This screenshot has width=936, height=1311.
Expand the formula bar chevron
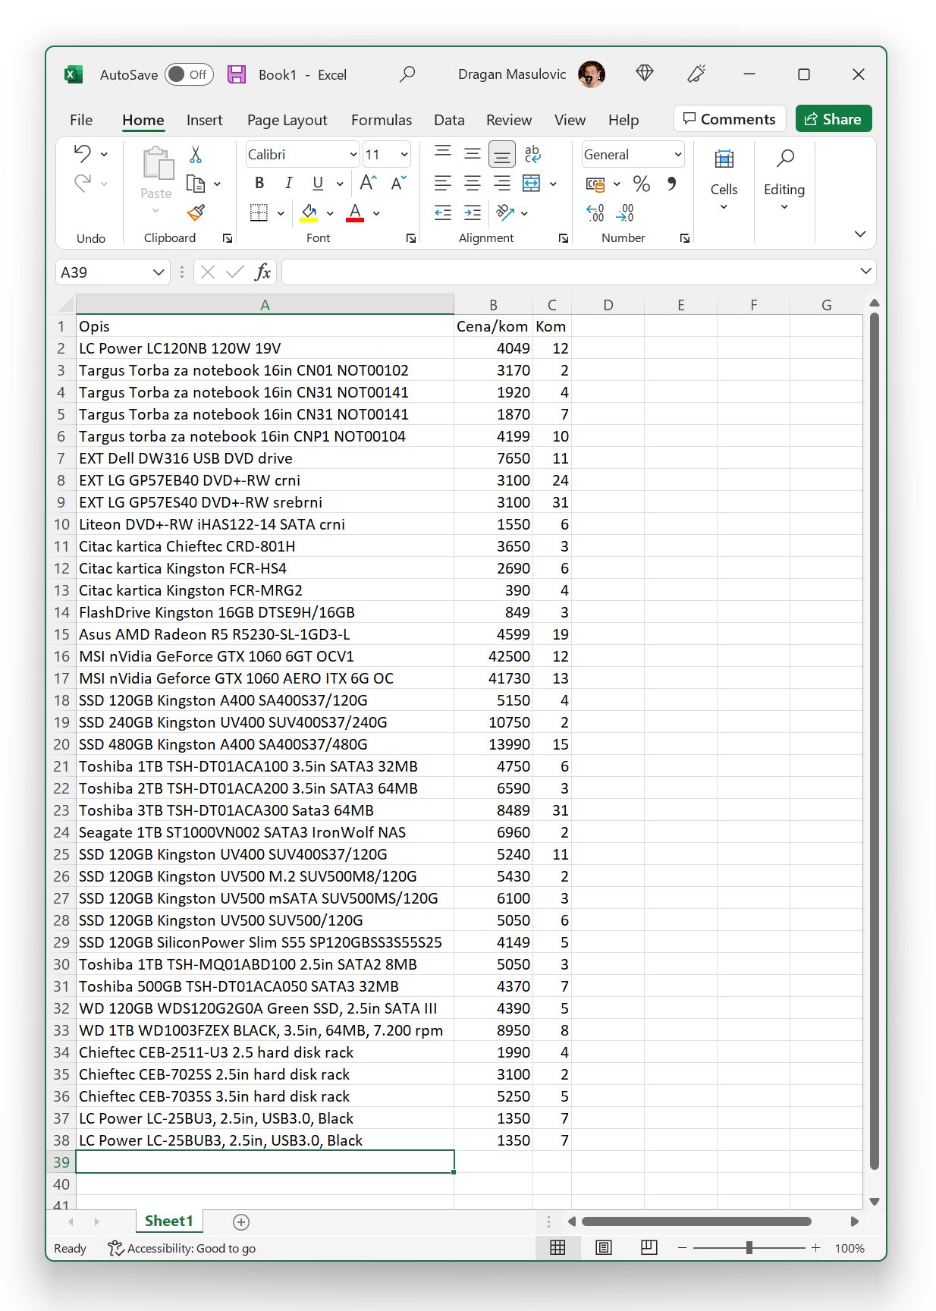865,271
